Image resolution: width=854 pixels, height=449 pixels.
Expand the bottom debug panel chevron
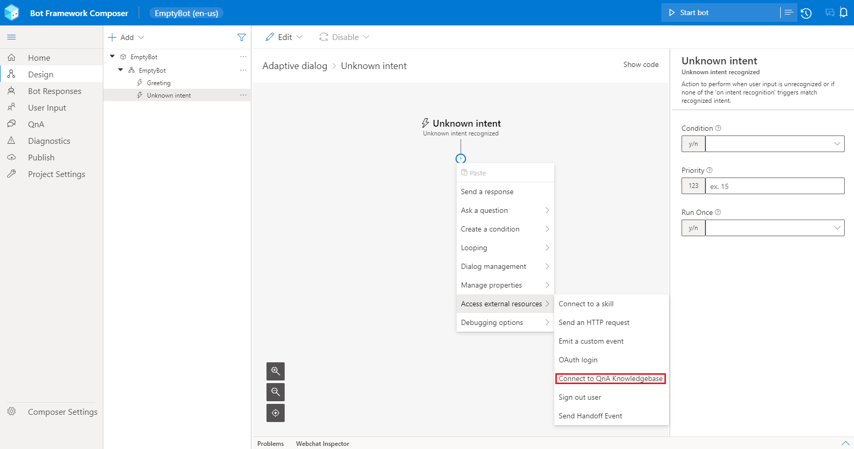(x=845, y=443)
